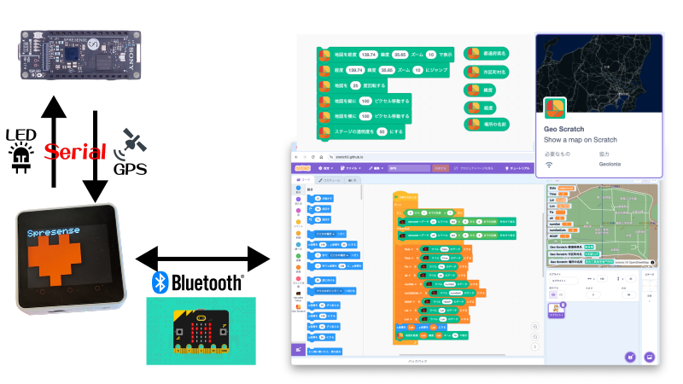Image resolution: width=683 pixels, height=384 pixels.
Task: Click the Choose a Backdrop button
Action: point(650,357)
